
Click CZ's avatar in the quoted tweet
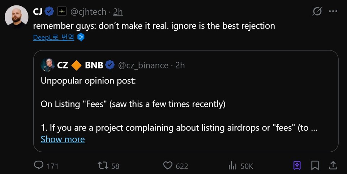(x=47, y=65)
